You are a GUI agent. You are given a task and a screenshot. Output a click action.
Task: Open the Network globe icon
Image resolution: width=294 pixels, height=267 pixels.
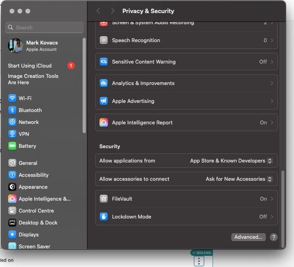click(x=12, y=122)
